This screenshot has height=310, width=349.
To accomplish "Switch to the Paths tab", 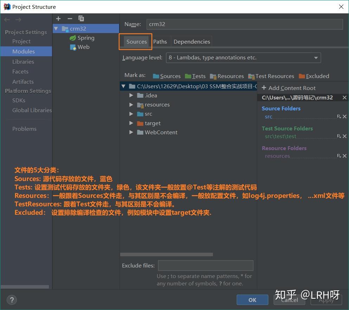I will click(160, 41).
